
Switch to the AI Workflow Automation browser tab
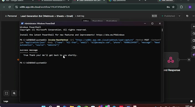coord(53,1)
